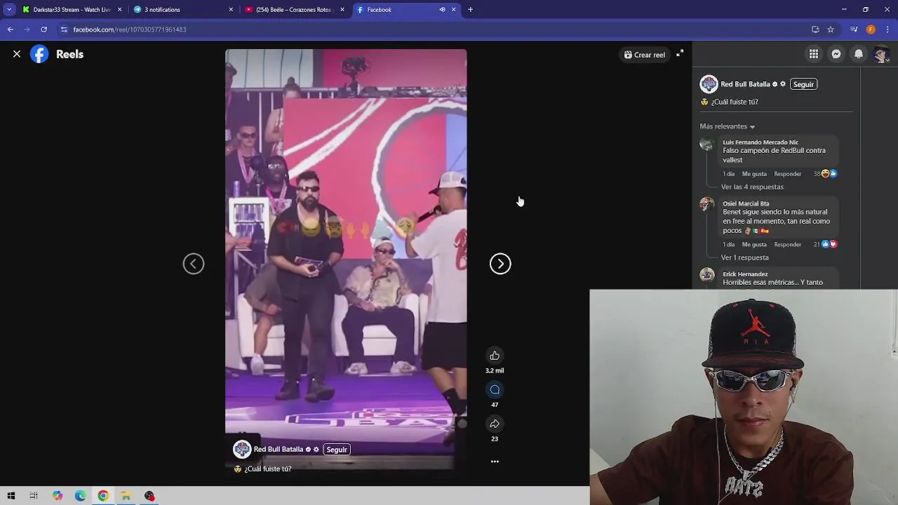Open the Más relevantes comment sort dropdown
This screenshot has width=898, height=505.
point(728,126)
